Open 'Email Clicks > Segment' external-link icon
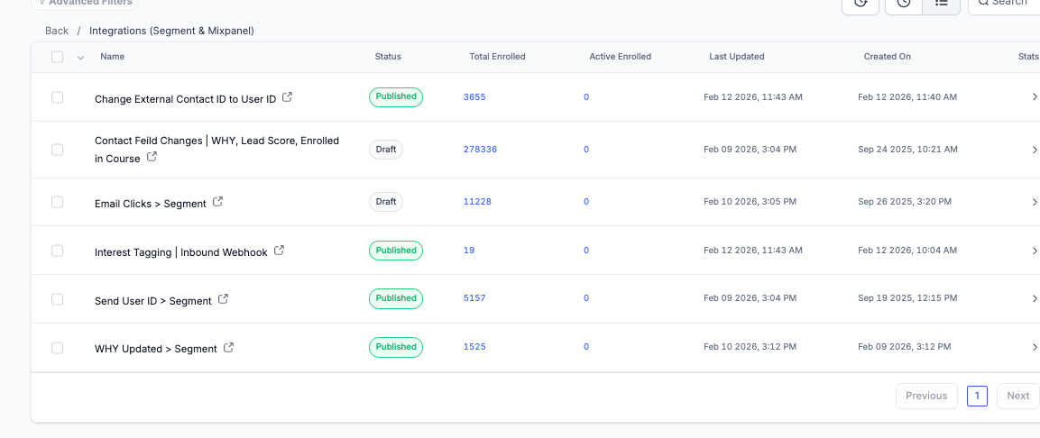Image resolution: width=1040 pixels, height=438 pixels. coord(217,202)
